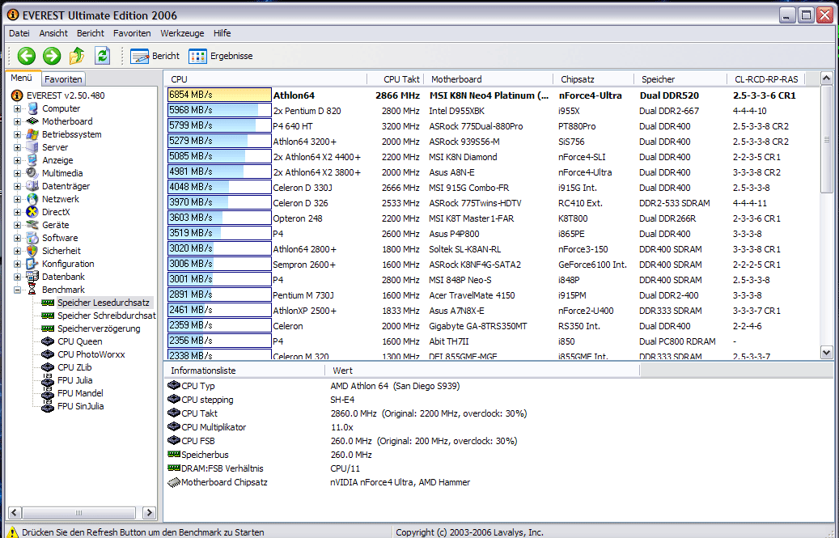Sort by the Speicher column header
Screen dimensions: 839x538
[680, 79]
